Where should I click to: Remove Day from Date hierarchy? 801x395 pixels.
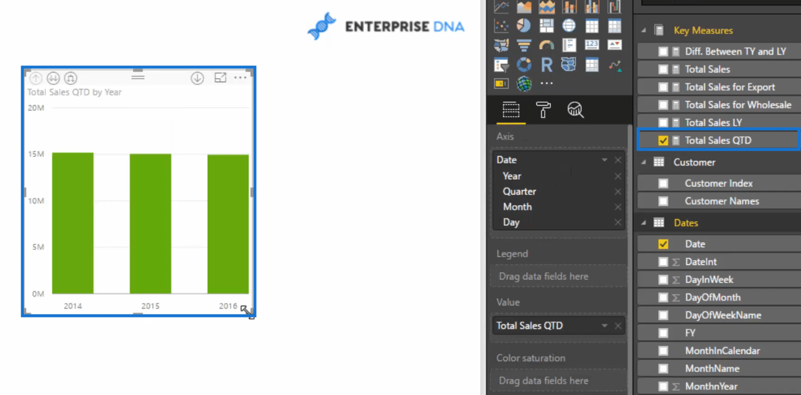pyautogui.click(x=618, y=223)
